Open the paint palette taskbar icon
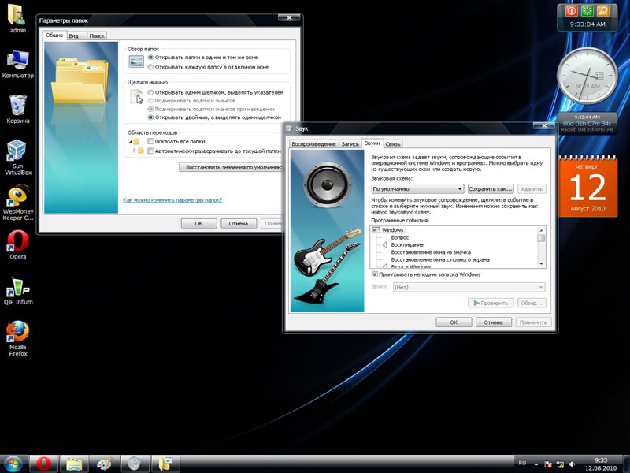The image size is (630, 473). tap(105, 464)
